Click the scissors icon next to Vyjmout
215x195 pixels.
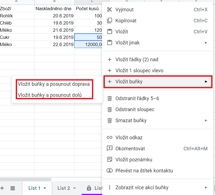(x=110, y=10)
